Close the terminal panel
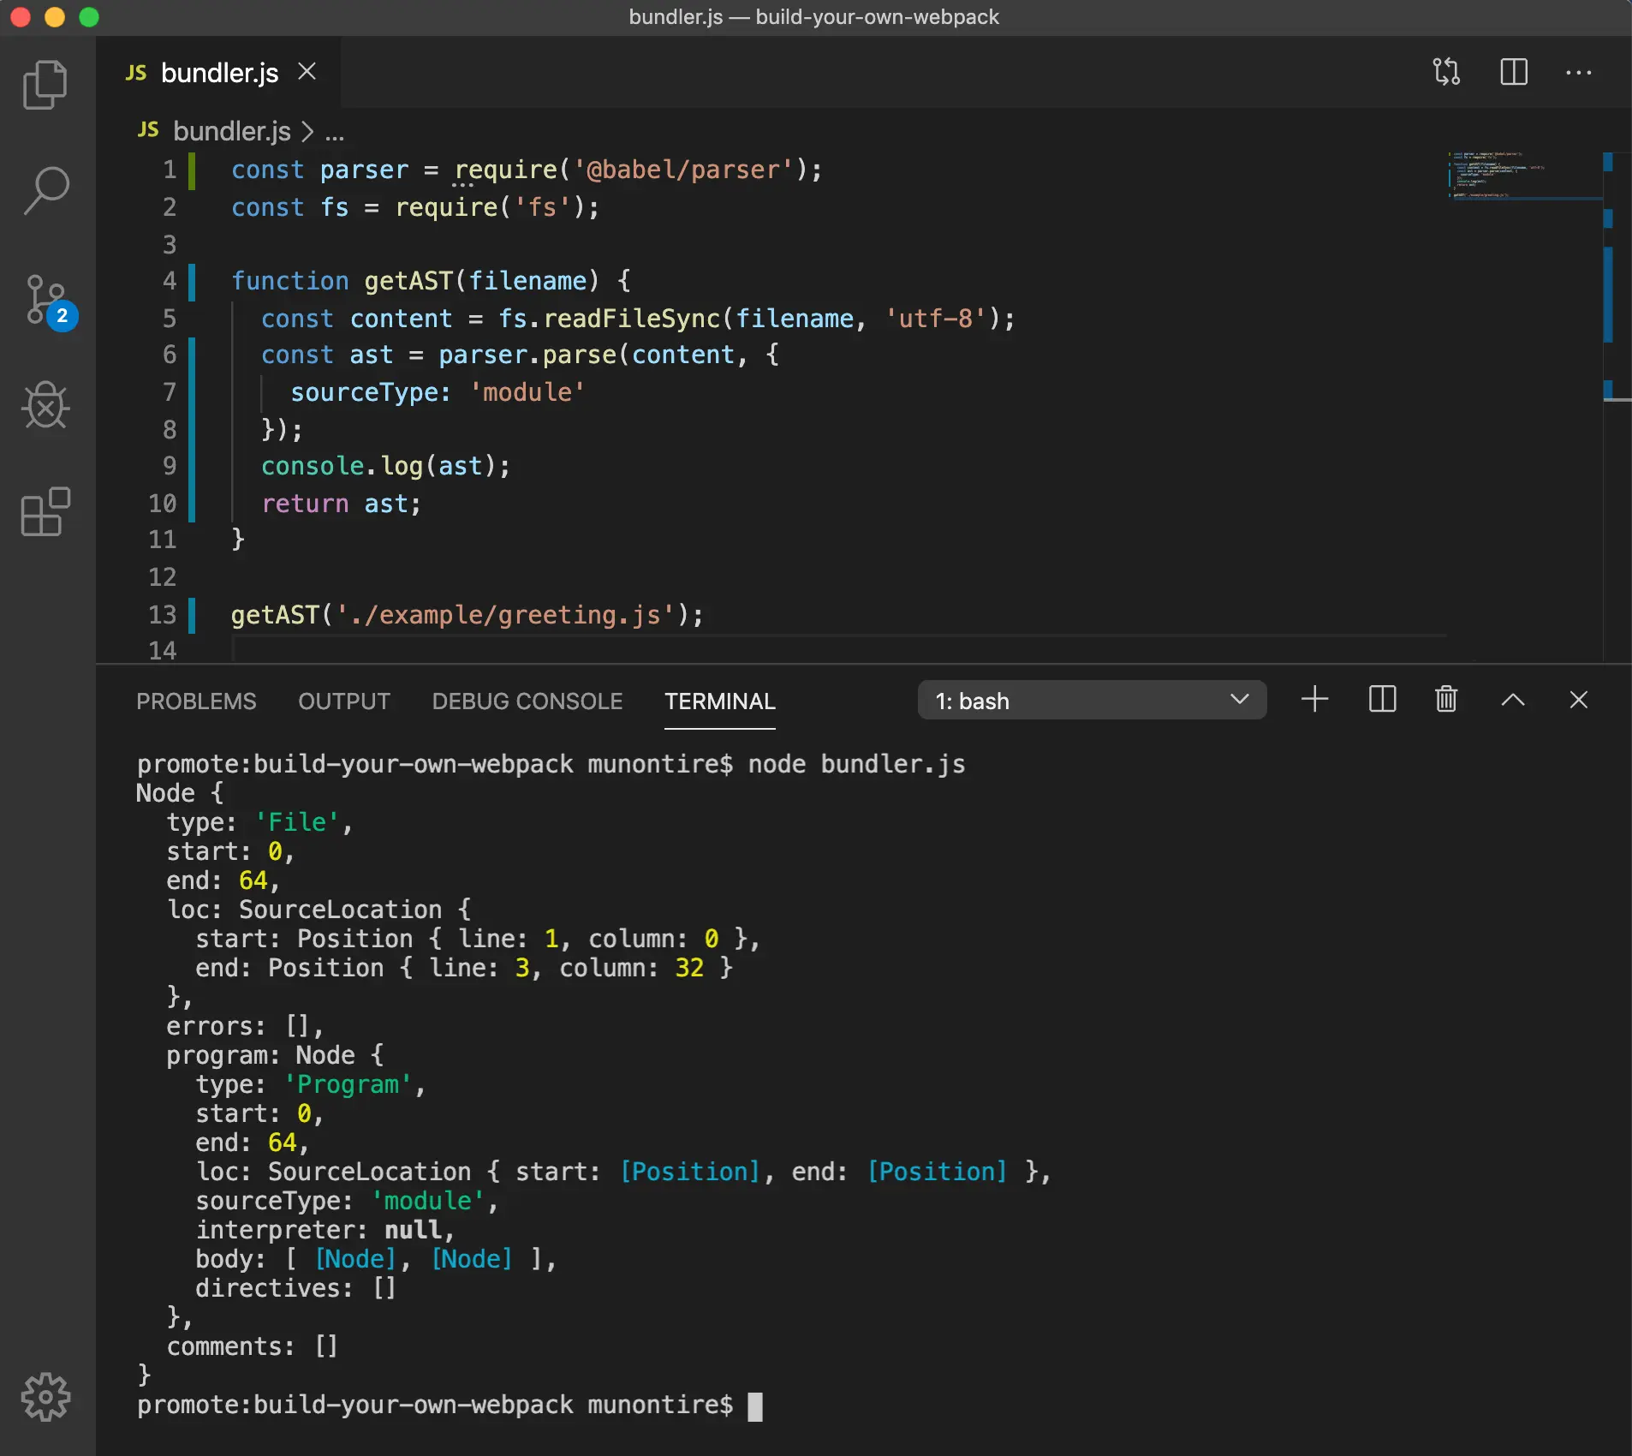The image size is (1632, 1456). [x=1578, y=700]
